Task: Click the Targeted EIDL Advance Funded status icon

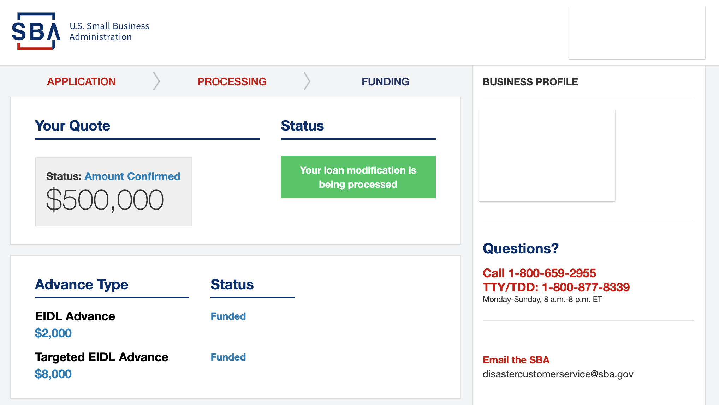Action: [x=228, y=357]
